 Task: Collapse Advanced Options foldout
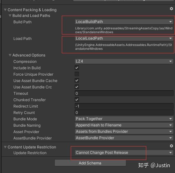pyautogui.click(x=10, y=55)
